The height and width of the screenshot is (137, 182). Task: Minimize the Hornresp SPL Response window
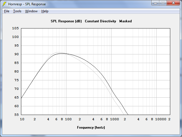point(155,3)
